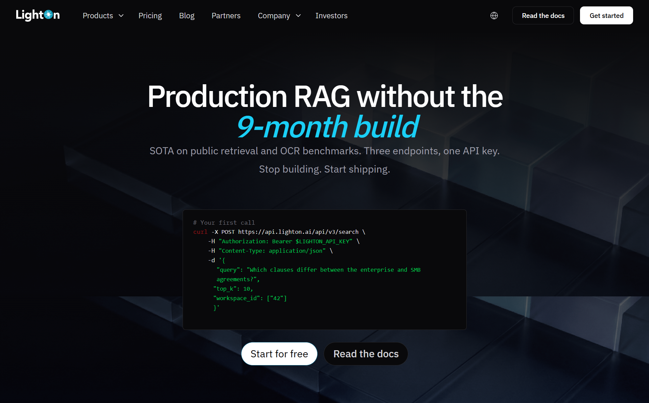
Task: Go to the Pricing page
Action: 150,16
